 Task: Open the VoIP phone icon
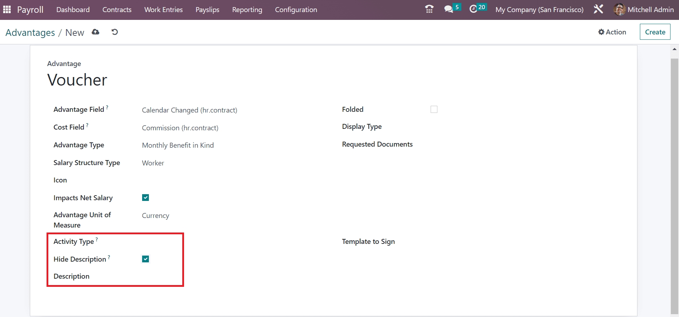click(x=429, y=9)
